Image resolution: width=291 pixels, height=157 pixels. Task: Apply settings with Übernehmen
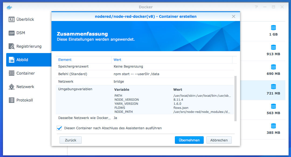point(189,140)
